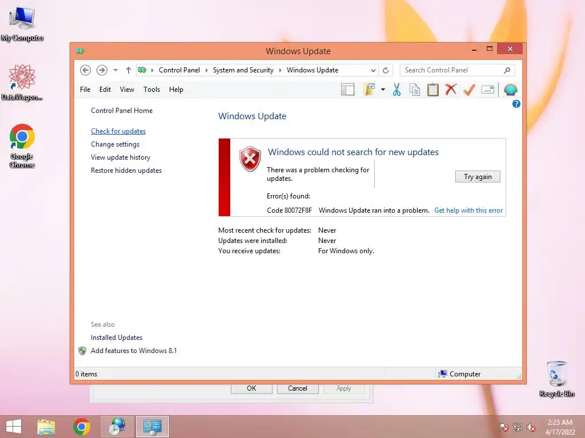Open Restore hidden updates
585x438 pixels.
pos(126,170)
